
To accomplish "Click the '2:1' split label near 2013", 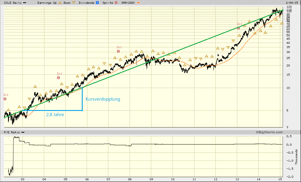I will 239,24.
